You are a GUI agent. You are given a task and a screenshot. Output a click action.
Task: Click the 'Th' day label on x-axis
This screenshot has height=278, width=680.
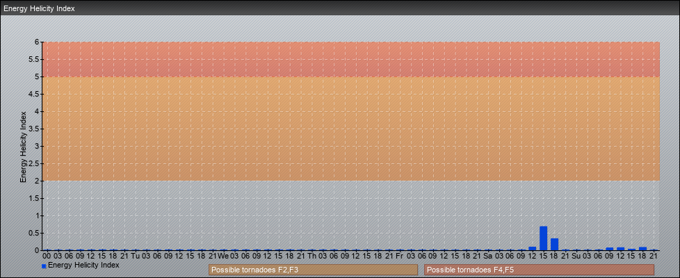[x=311, y=256]
